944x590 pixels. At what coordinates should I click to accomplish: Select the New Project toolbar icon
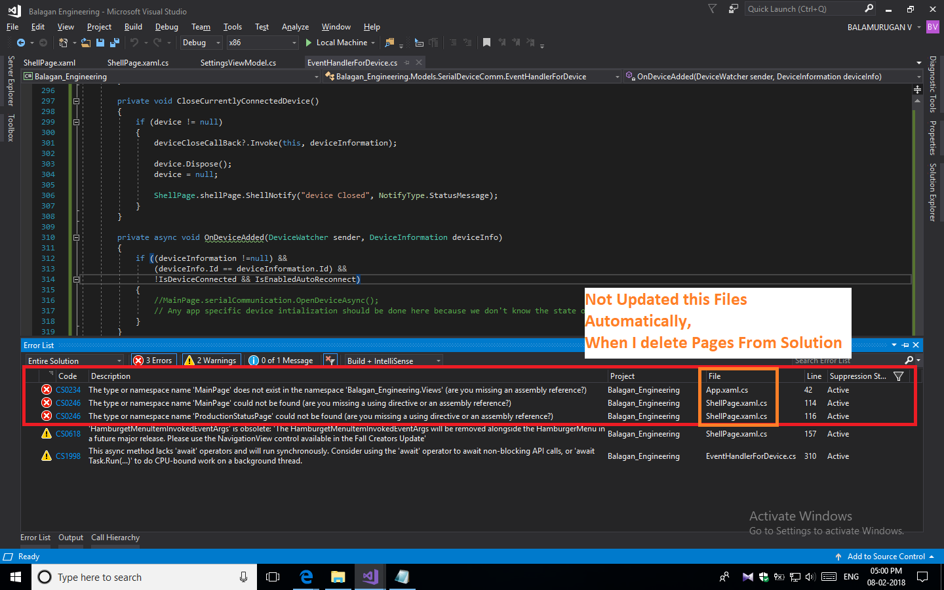tap(64, 42)
